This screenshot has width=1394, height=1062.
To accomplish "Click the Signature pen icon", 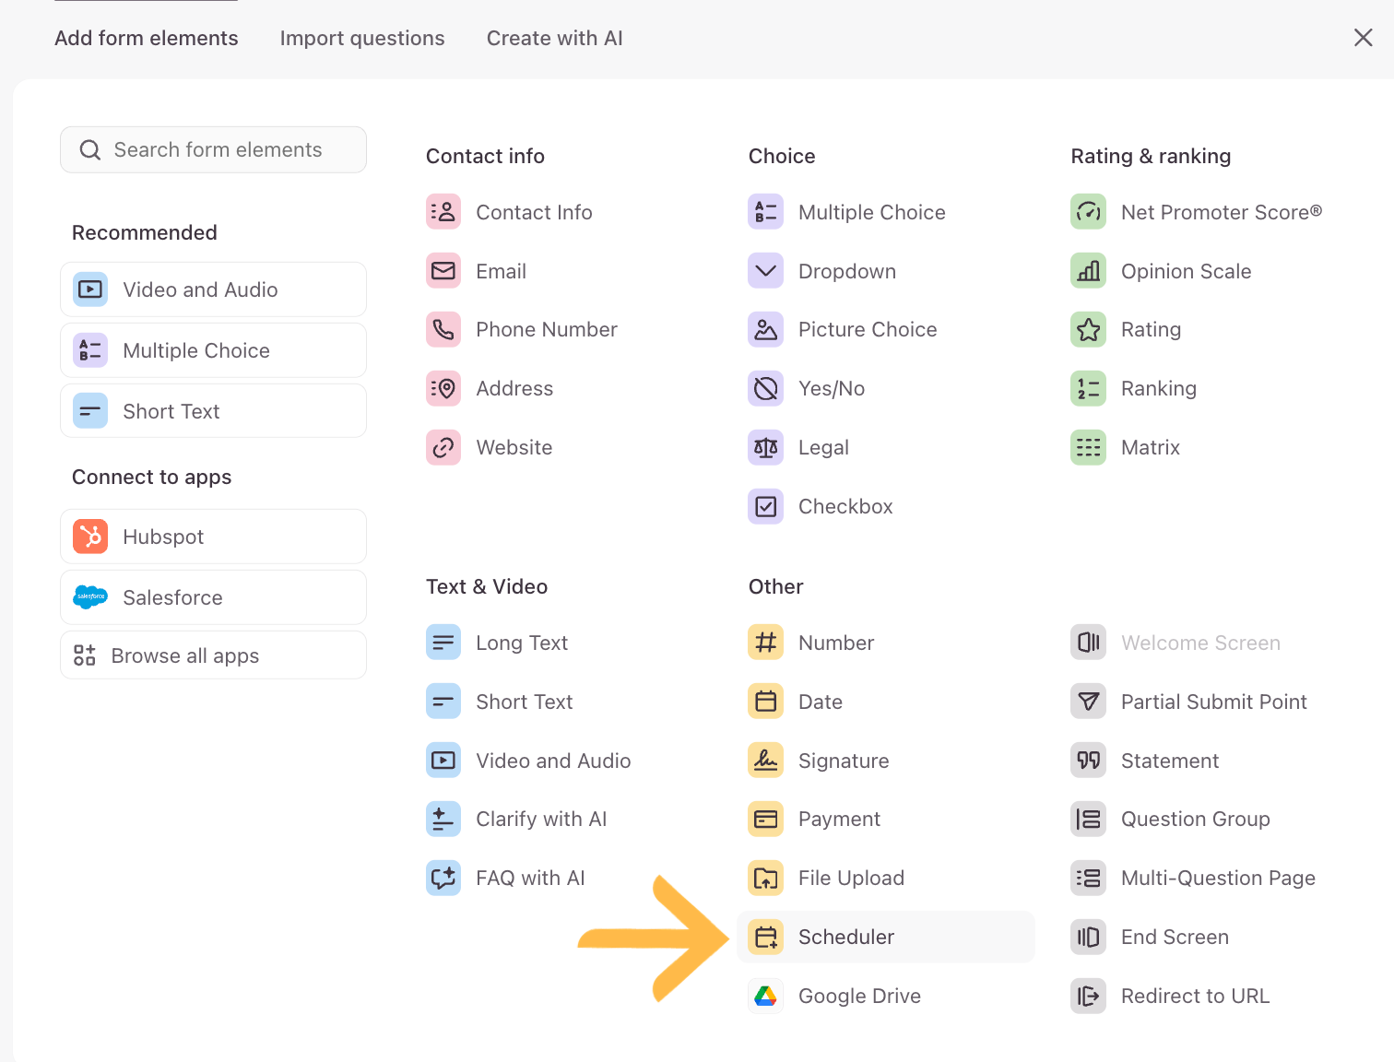I will [765, 761].
